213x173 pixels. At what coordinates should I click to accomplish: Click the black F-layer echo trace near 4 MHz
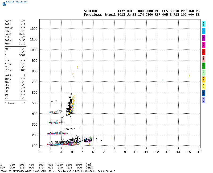(x=70, y=105)
